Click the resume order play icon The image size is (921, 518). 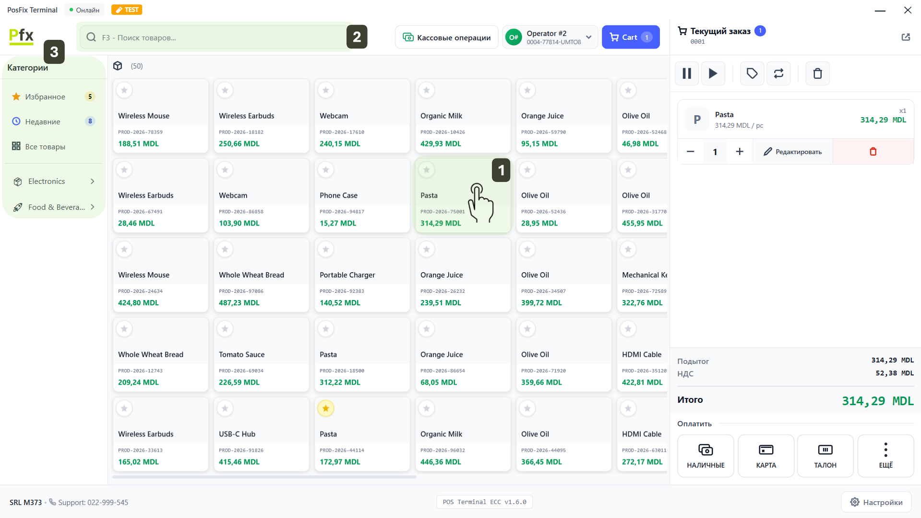[713, 73]
